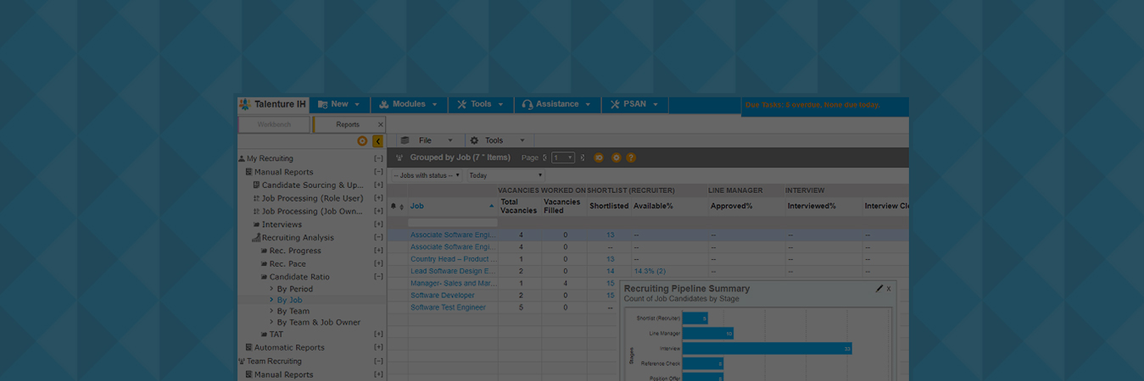Open the Software Test Engineer job link
Image resolution: width=1144 pixels, height=381 pixels.
448,307
